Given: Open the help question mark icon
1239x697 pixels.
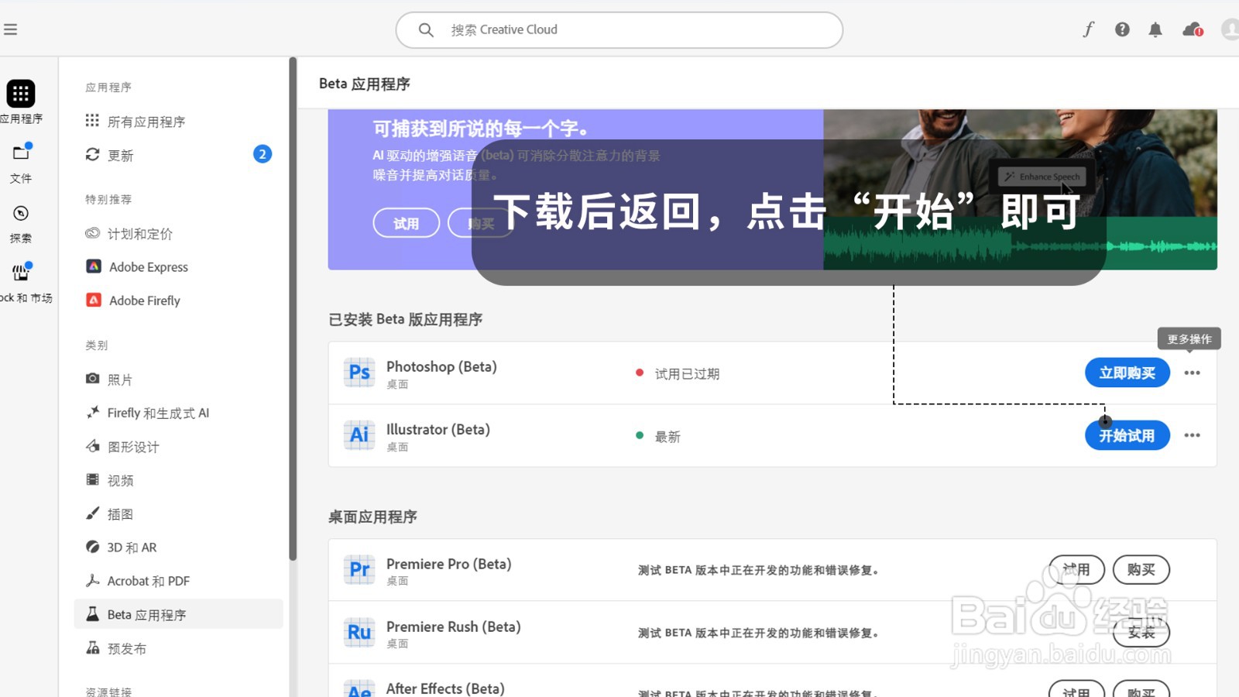Looking at the screenshot, I should pos(1122,29).
